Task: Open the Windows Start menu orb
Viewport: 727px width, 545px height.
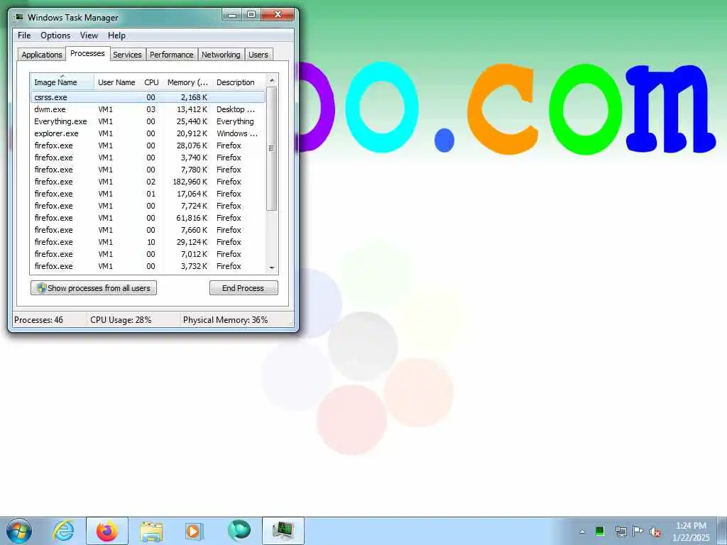Action: pyautogui.click(x=18, y=531)
